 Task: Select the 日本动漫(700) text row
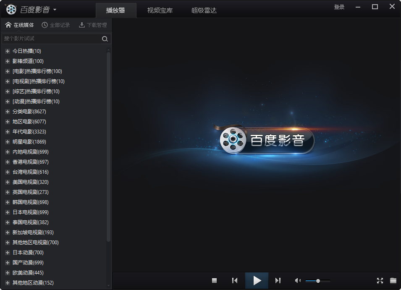point(28,253)
